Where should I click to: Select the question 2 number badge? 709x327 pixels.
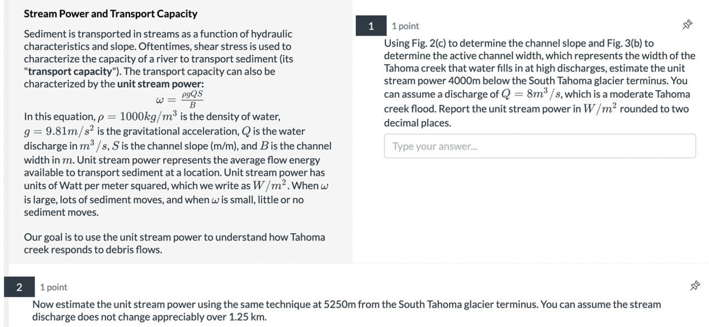click(19, 287)
